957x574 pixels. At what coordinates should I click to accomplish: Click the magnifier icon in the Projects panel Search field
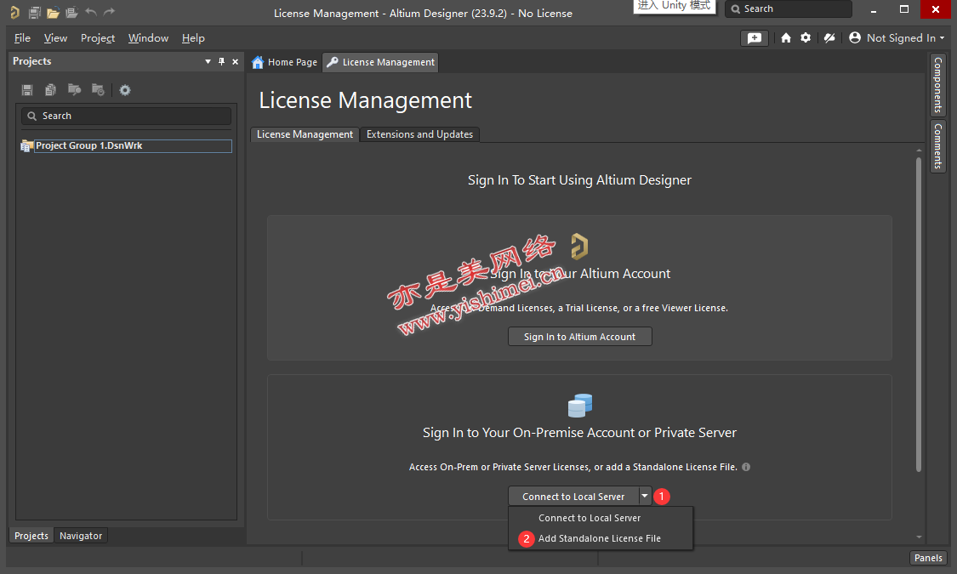pos(31,116)
